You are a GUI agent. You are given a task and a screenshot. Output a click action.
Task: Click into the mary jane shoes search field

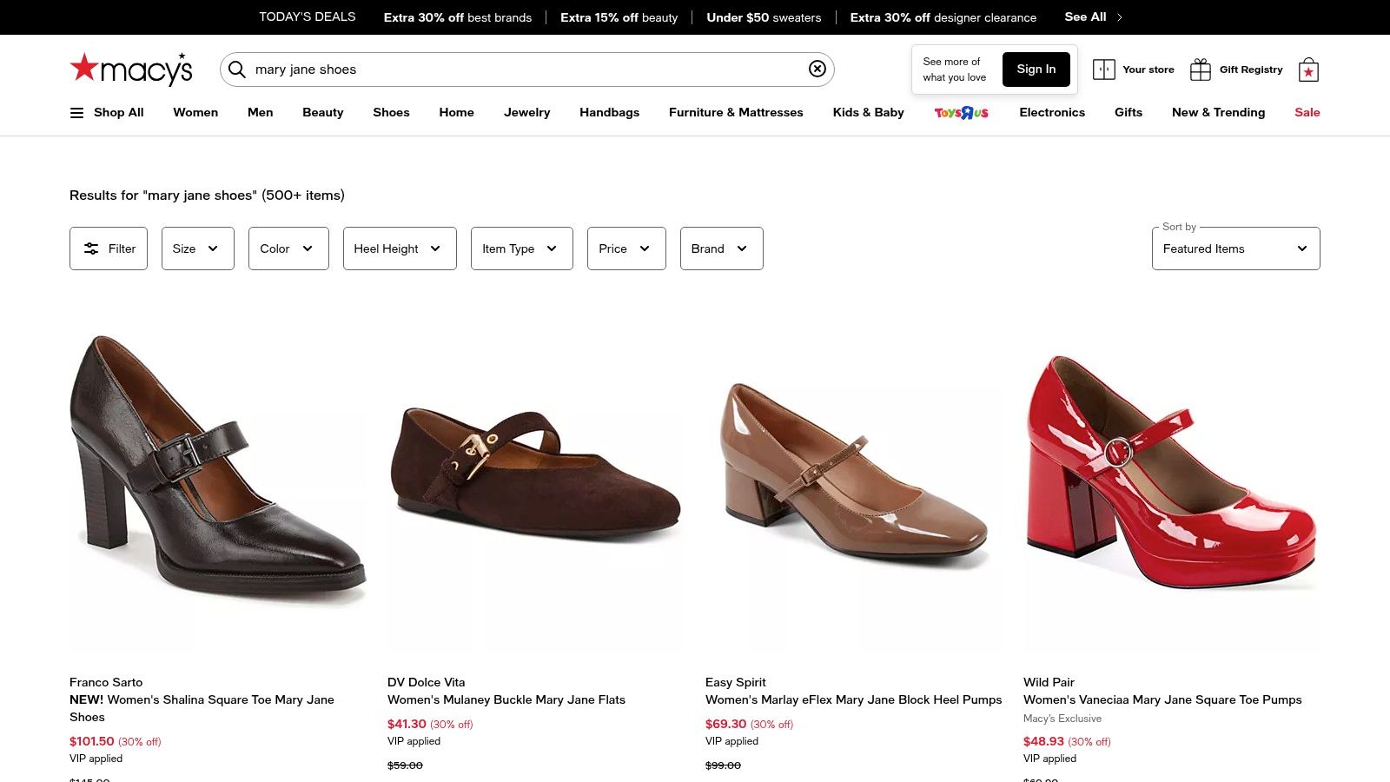tap(521, 70)
